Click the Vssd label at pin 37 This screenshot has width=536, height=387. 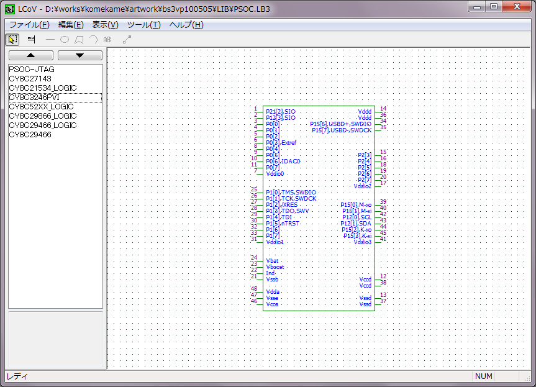(365, 304)
